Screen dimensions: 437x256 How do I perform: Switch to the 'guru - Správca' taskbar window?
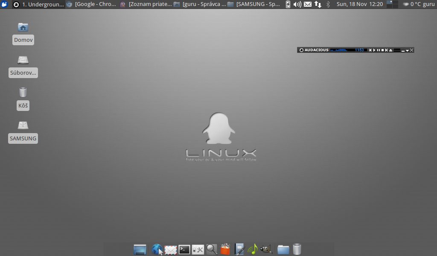tap(200, 4)
